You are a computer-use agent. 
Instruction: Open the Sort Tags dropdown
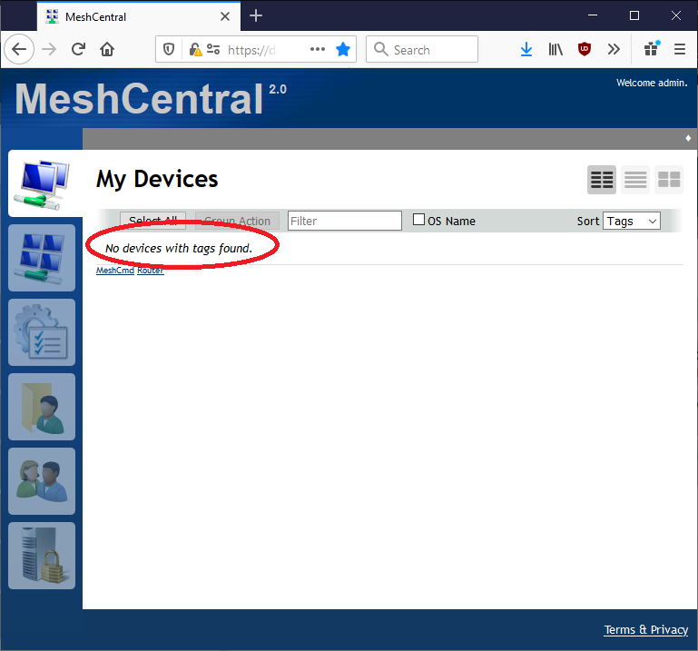coord(631,221)
